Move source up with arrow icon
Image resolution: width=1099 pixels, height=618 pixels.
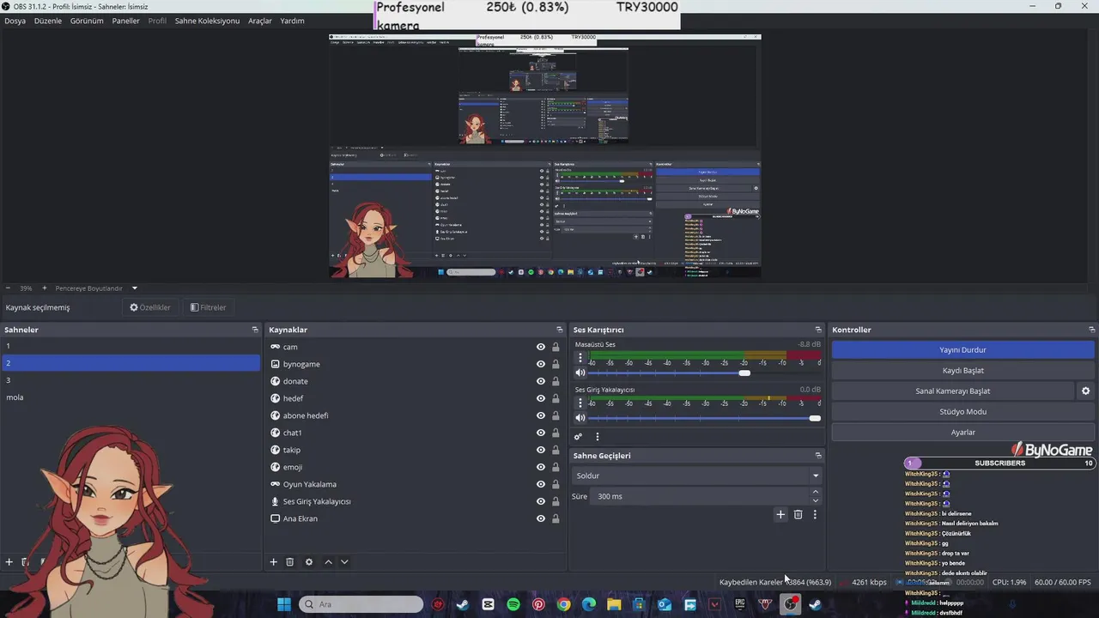pyautogui.click(x=328, y=562)
